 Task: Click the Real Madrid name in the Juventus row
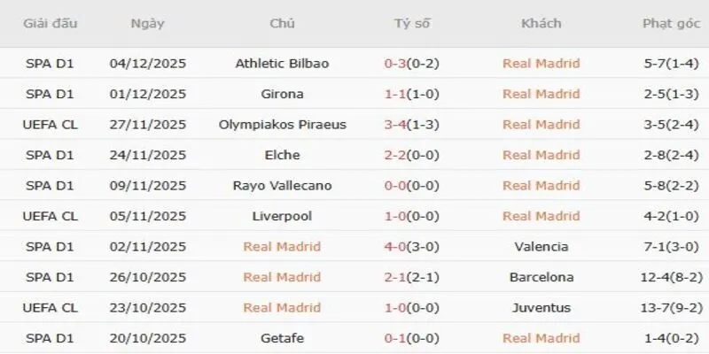[x=282, y=308]
